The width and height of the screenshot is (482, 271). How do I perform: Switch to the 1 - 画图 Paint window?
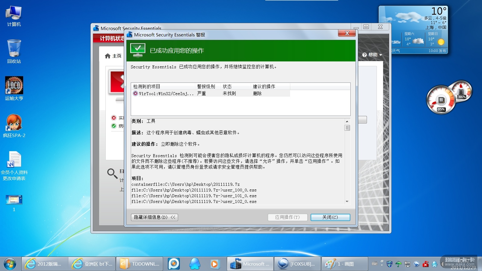click(345, 264)
